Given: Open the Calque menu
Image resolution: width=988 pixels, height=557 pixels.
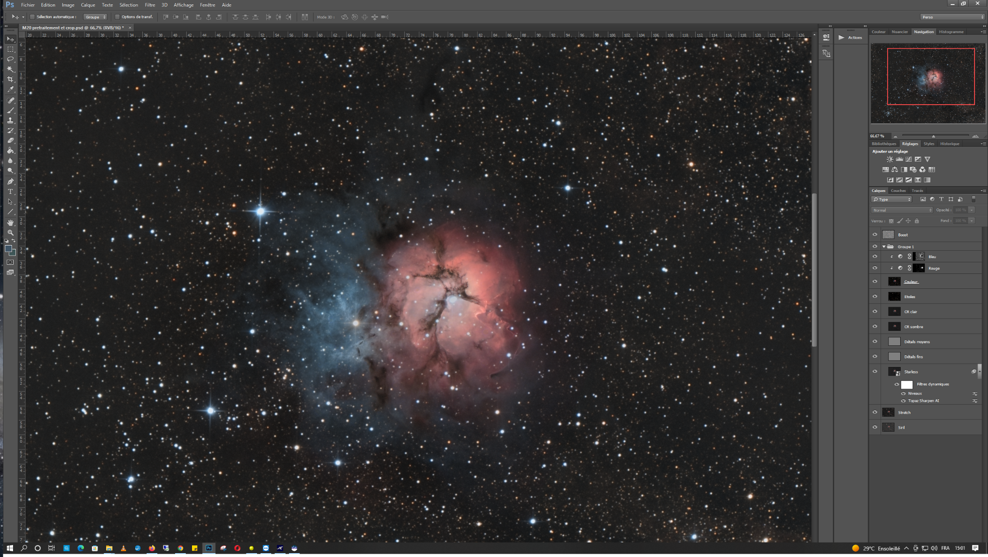Looking at the screenshot, I should [88, 5].
